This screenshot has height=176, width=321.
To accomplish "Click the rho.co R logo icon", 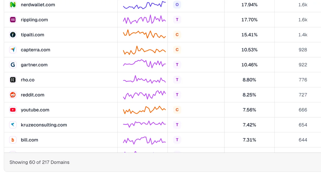I will point(13,80).
